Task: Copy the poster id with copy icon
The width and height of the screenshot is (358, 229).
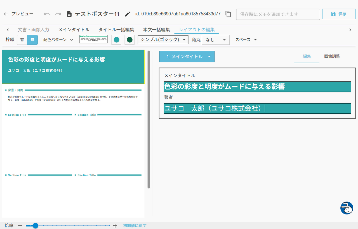Action: click(228, 14)
